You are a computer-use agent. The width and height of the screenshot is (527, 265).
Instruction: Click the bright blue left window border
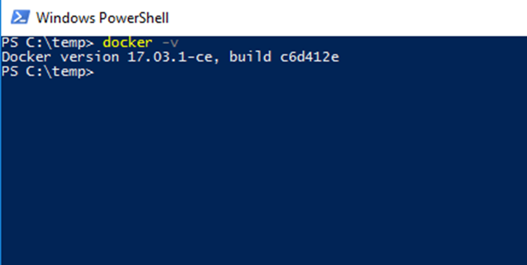pos(1,151)
